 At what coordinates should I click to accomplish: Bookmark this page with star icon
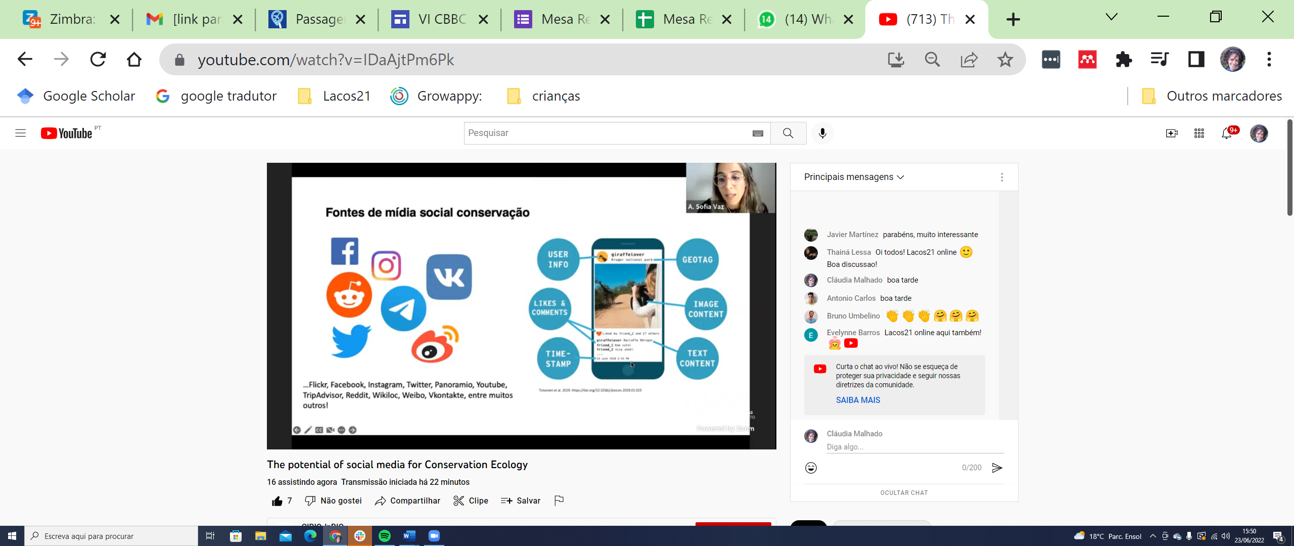[1005, 60]
